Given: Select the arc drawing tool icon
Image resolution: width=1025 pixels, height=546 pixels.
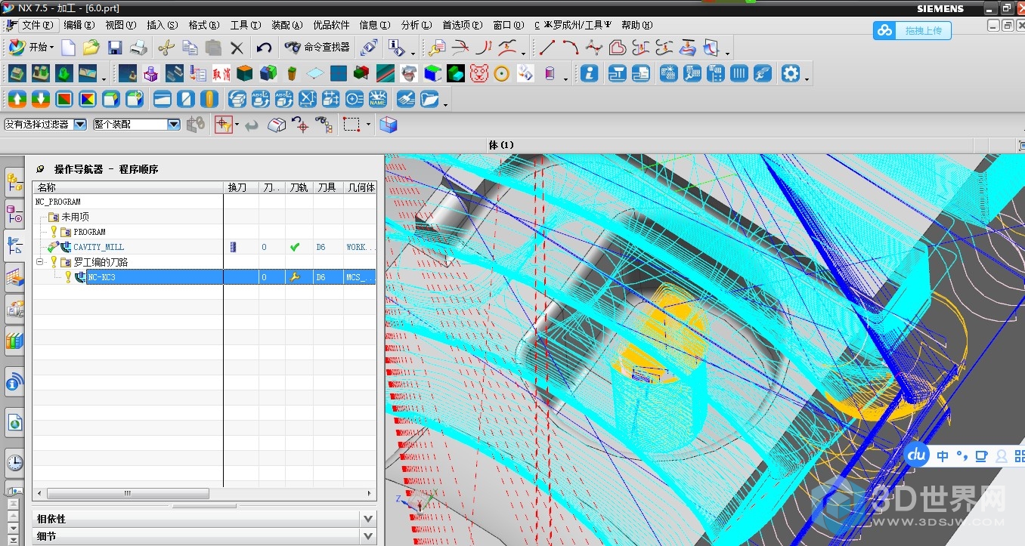Looking at the screenshot, I should pyautogui.click(x=571, y=48).
